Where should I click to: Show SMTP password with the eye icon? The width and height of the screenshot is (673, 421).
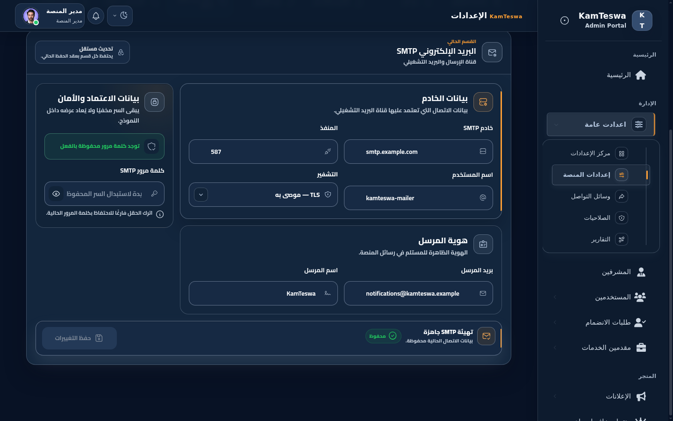tap(56, 194)
